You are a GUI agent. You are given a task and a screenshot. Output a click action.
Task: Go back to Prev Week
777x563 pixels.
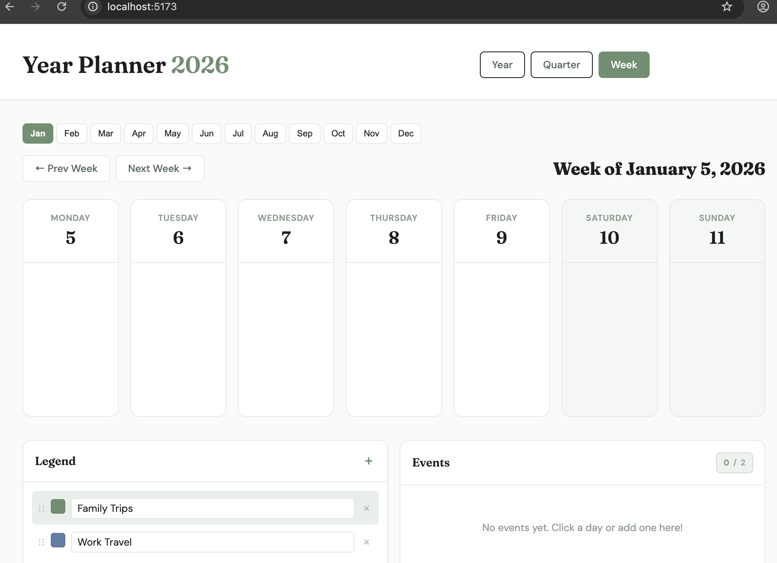coord(66,168)
